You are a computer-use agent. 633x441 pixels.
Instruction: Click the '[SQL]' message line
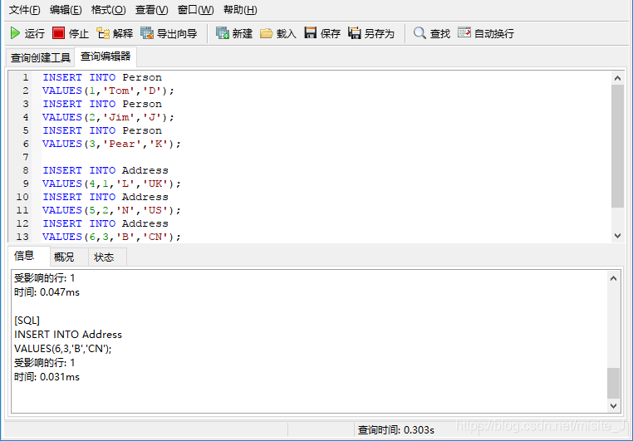[x=27, y=321]
